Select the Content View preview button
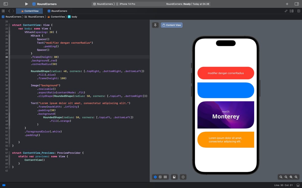This screenshot has width=302, height=188. (x=172, y=25)
